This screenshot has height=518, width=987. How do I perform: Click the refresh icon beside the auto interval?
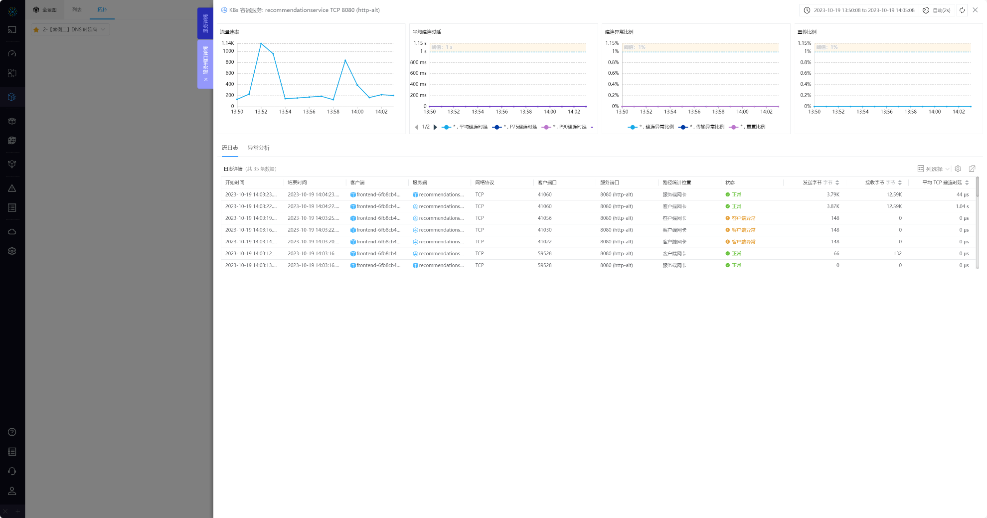(x=962, y=10)
